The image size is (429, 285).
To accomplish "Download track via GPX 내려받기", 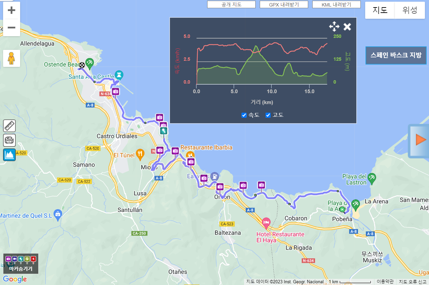I will point(284,4).
